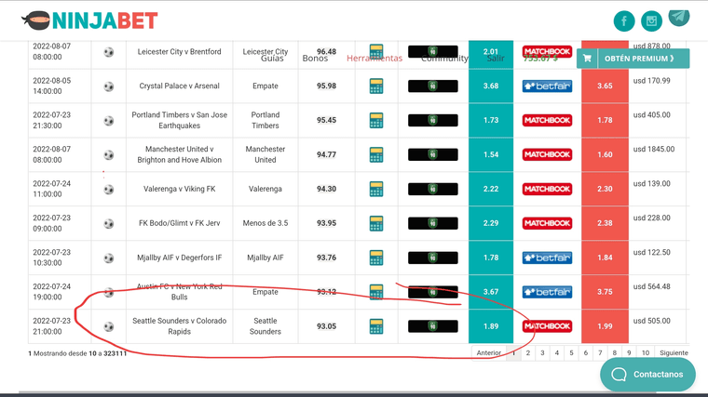Go to the Siguiente page
Image resolution: width=708 pixels, height=397 pixels.
(674, 353)
